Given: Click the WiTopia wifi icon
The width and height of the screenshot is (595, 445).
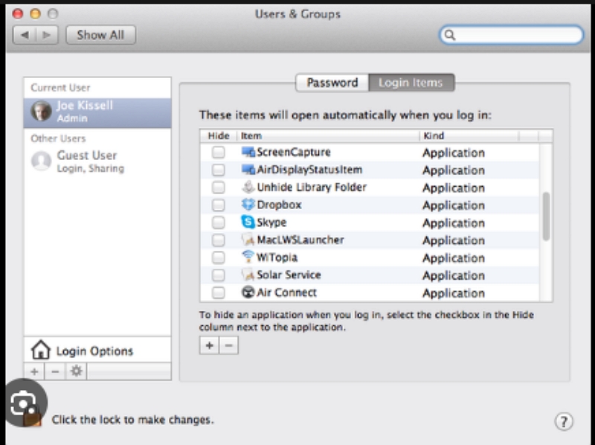Looking at the screenshot, I should click(x=248, y=257).
